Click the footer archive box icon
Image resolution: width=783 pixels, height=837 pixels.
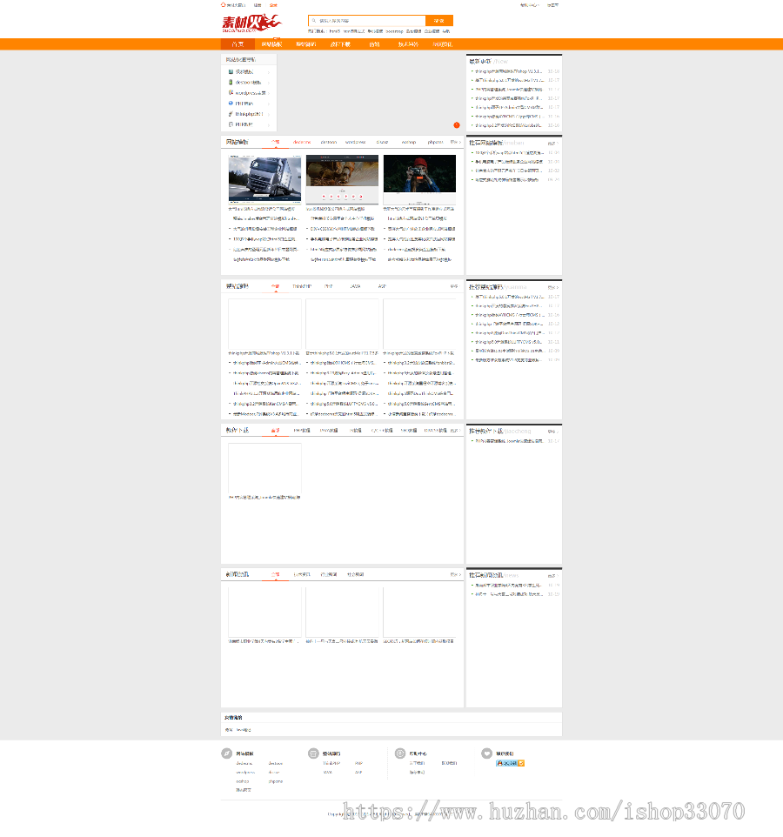[313, 753]
